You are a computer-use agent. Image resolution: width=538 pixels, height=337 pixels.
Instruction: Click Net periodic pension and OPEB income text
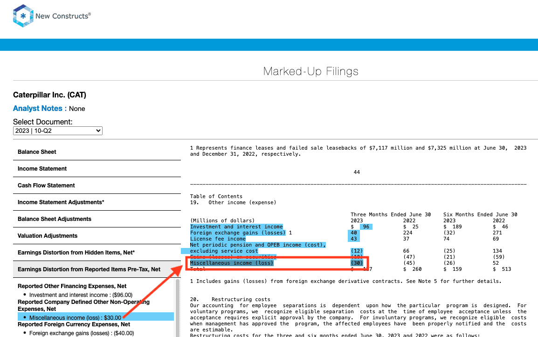[x=258, y=245]
